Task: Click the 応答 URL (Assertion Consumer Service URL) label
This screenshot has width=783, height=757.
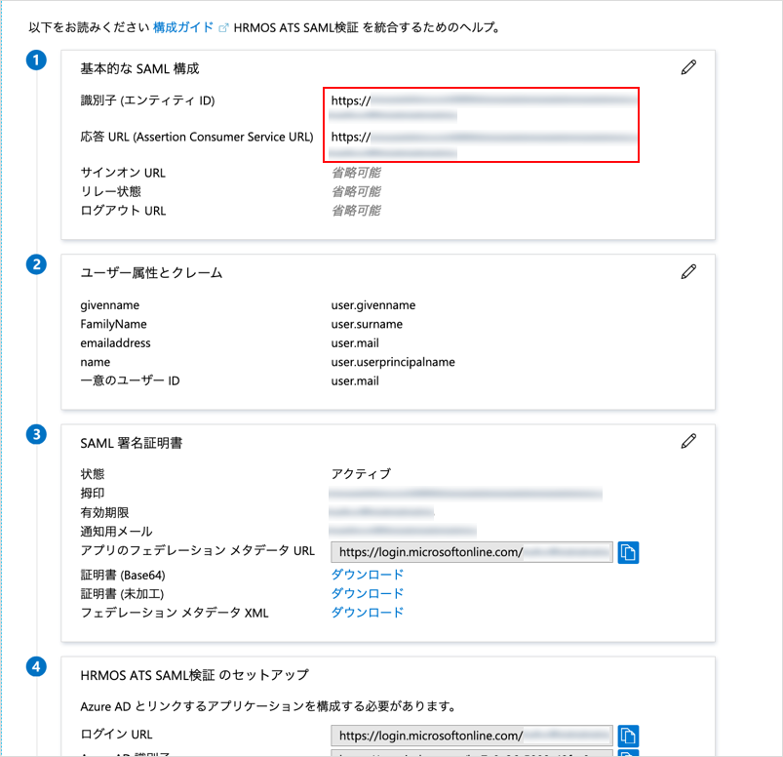Action: click(197, 137)
